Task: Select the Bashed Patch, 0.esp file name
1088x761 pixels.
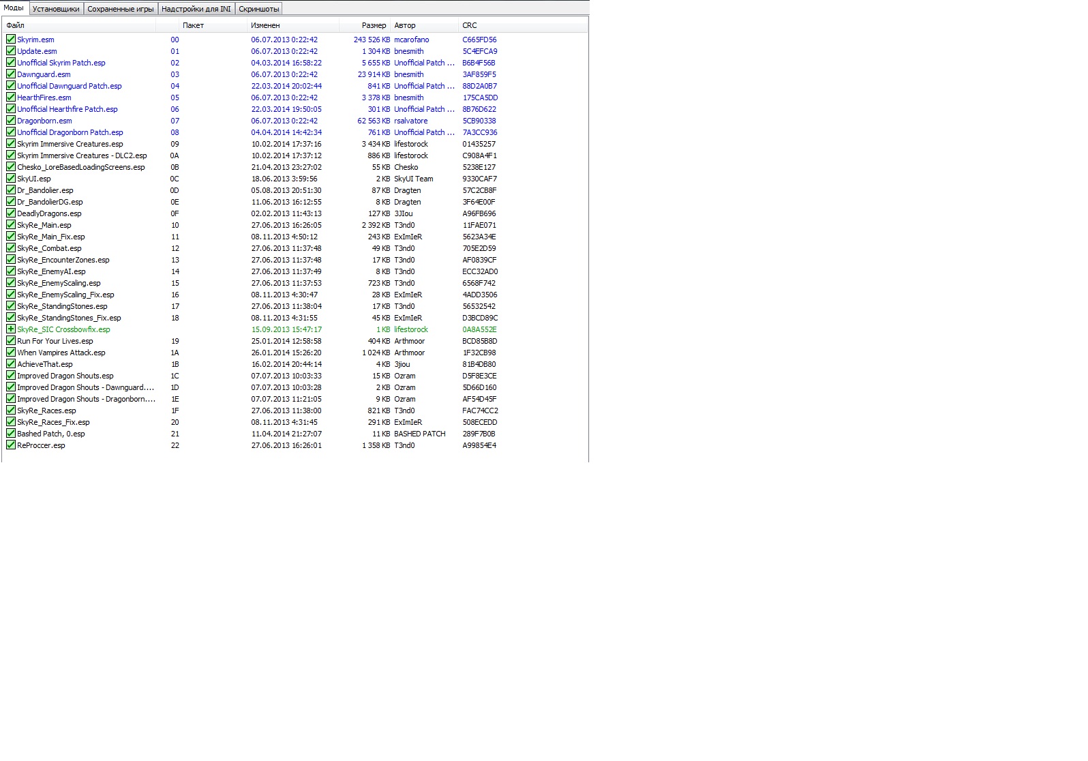Action: [51, 434]
